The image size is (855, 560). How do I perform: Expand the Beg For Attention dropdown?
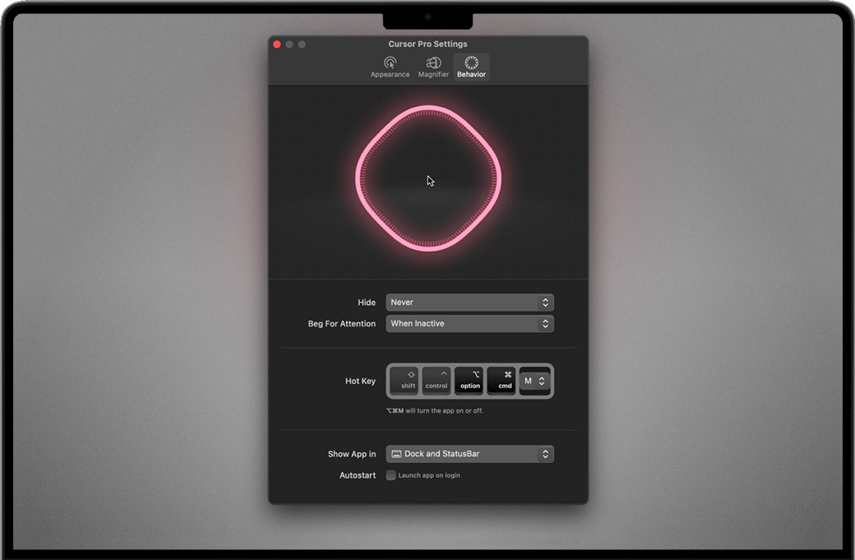[469, 324]
